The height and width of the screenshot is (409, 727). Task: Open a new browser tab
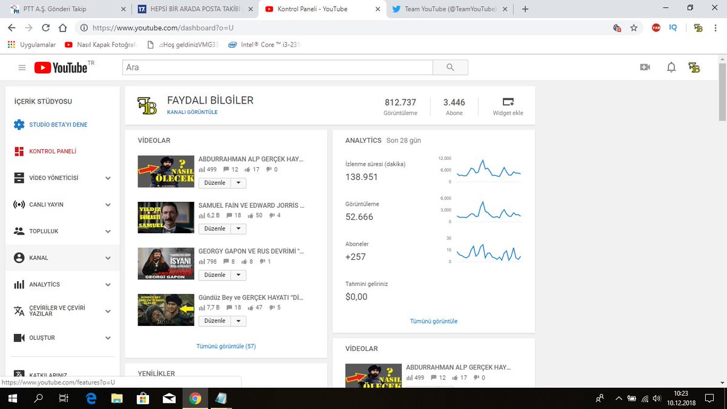click(x=525, y=9)
